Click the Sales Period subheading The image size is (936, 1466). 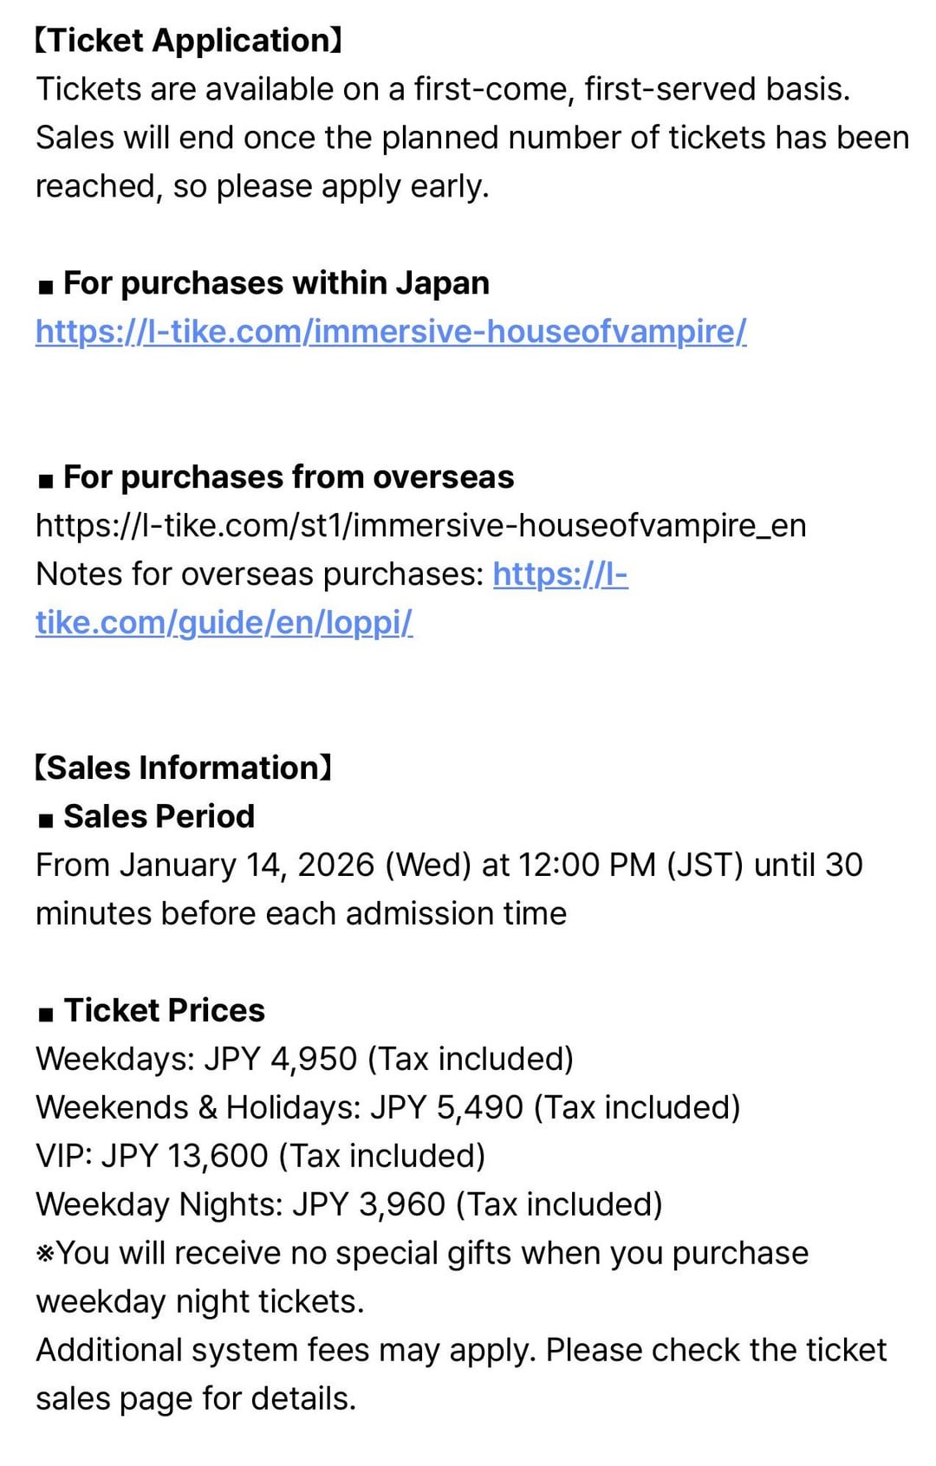159,817
